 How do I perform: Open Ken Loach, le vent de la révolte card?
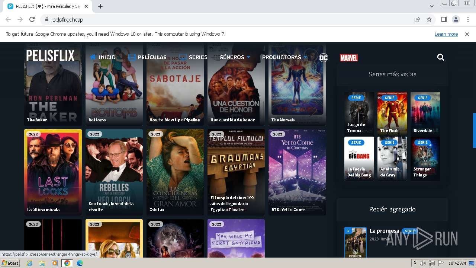point(114,172)
